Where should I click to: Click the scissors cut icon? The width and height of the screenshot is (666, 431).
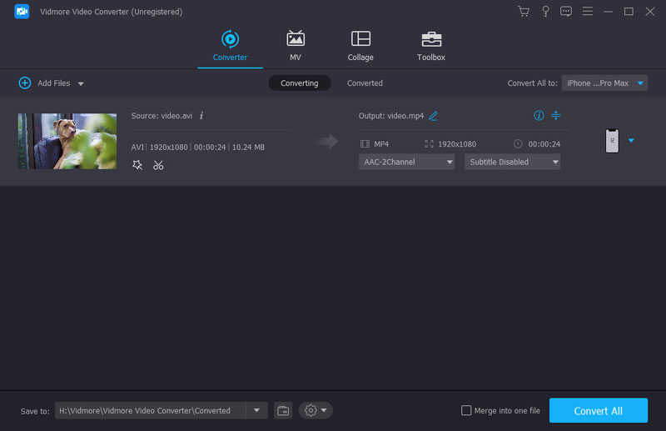(x=158, y=165)
